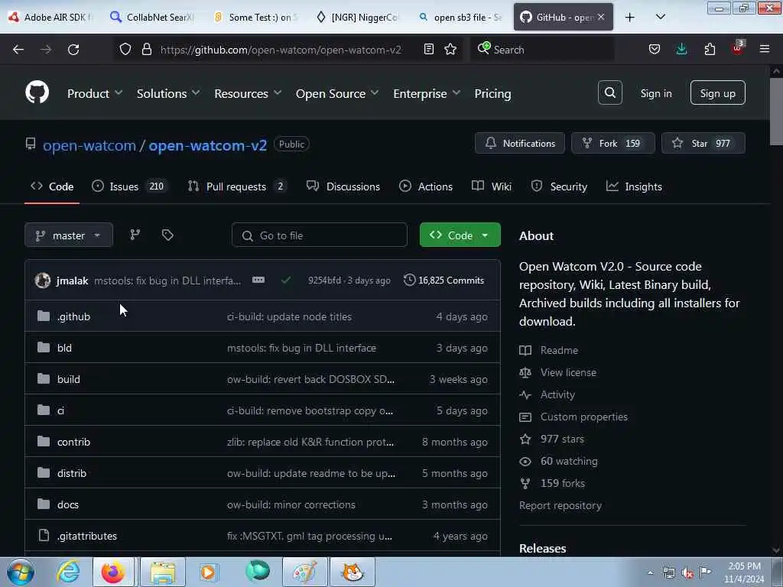Open the Pocket save icon

pyautogui.click(x=655, y=50)
